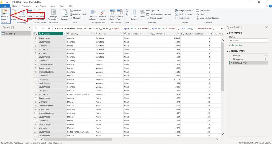
Task: Click the grid's scroll-down arrow
Action: (x=222, y=134)
